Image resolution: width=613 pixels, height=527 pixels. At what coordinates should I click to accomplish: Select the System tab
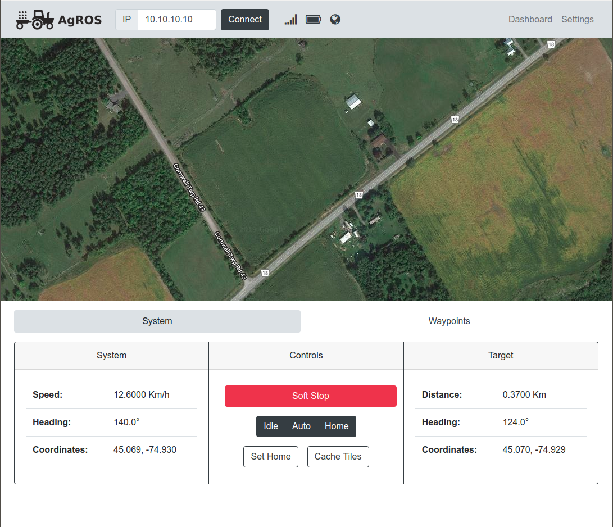157,321
